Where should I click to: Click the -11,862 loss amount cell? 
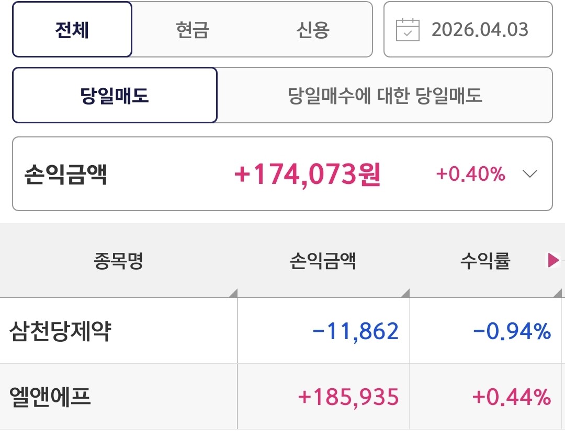[355, 331]
